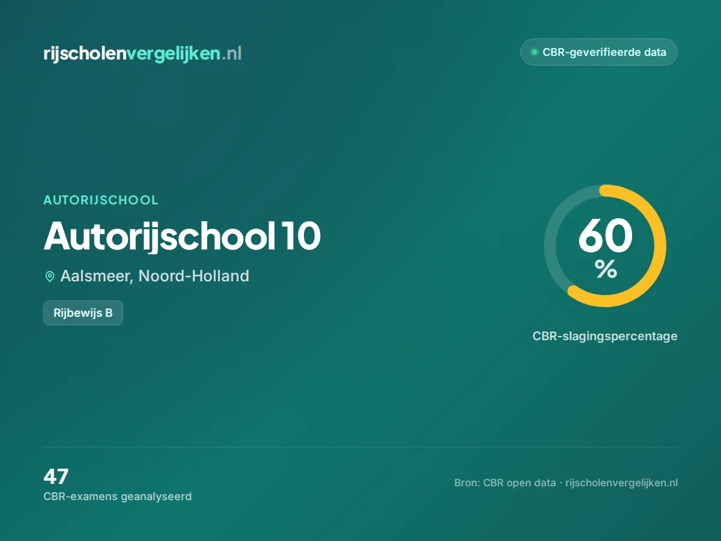Click the 60% circular progress ring
This screenshot has width=721, height=541.
(605, 246)
